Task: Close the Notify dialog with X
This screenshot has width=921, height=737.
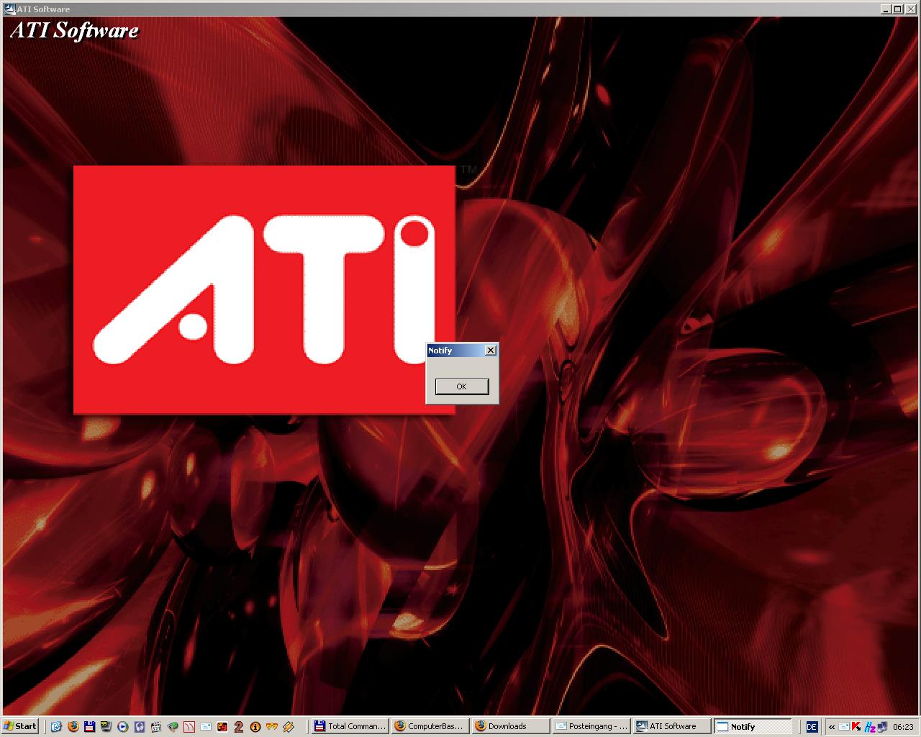Action: click(491, 351)
